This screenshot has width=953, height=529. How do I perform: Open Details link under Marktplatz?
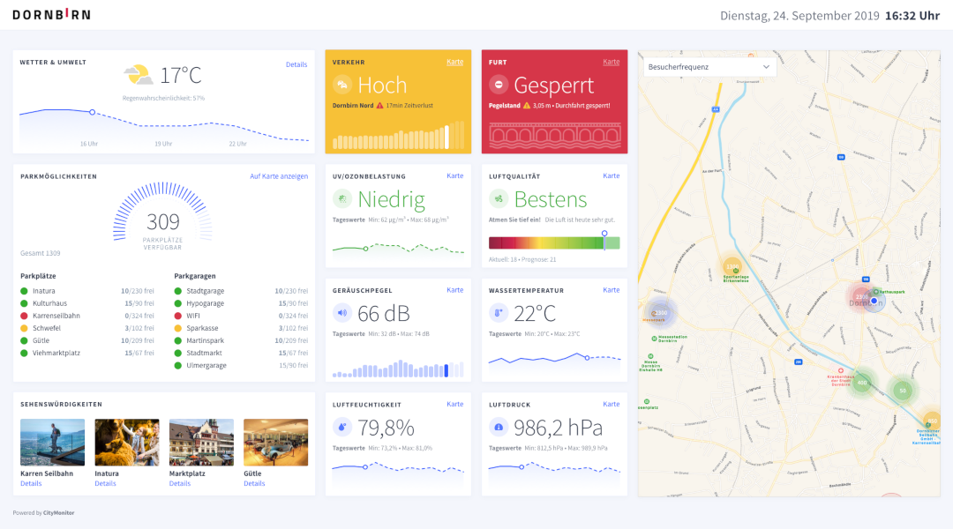click(180, 483)
